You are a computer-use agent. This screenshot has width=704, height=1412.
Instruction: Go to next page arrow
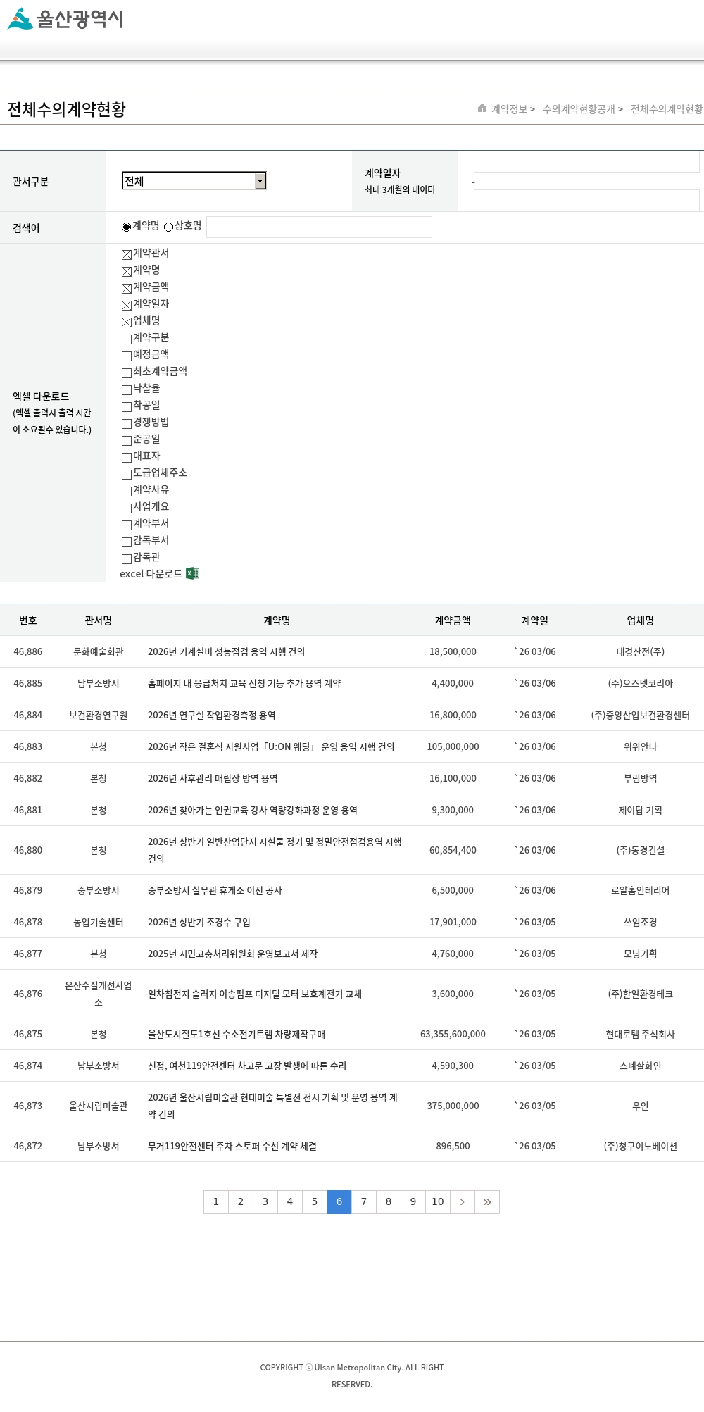[462, 1202]
